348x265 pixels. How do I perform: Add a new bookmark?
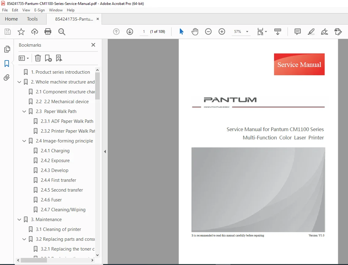coord(48,58)
